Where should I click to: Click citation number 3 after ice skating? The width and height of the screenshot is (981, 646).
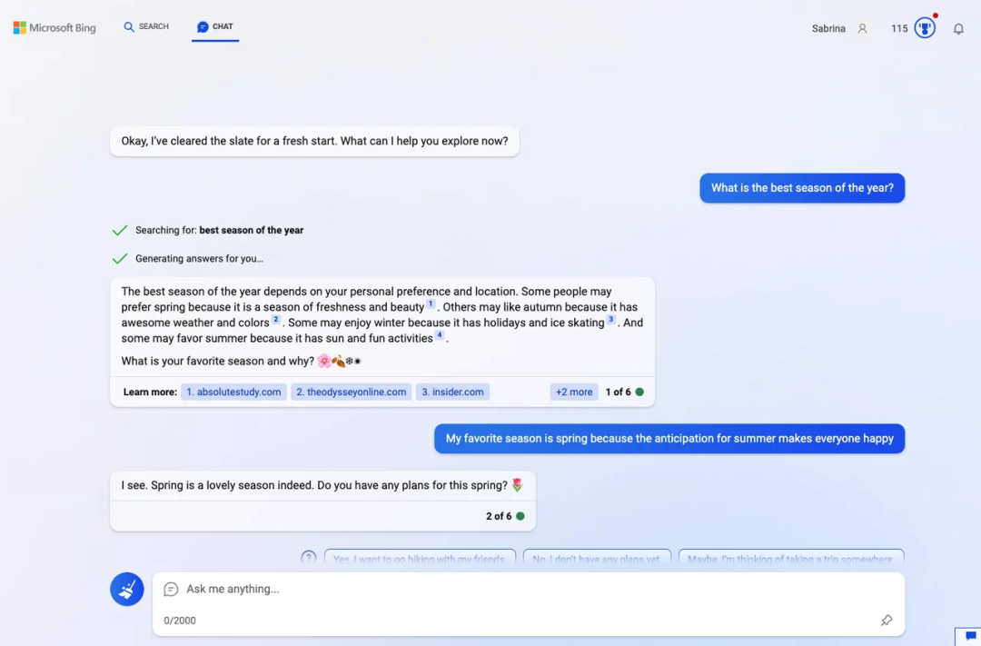611,320
